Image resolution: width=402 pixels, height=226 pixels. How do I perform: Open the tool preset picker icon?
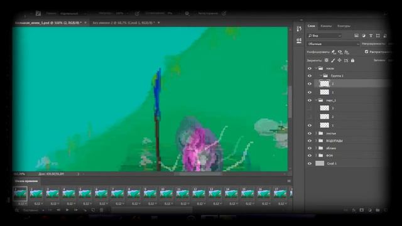point(38,13)
